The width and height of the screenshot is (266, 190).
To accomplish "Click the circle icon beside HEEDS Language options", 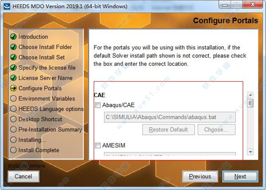I will click(x=13, y=109).
